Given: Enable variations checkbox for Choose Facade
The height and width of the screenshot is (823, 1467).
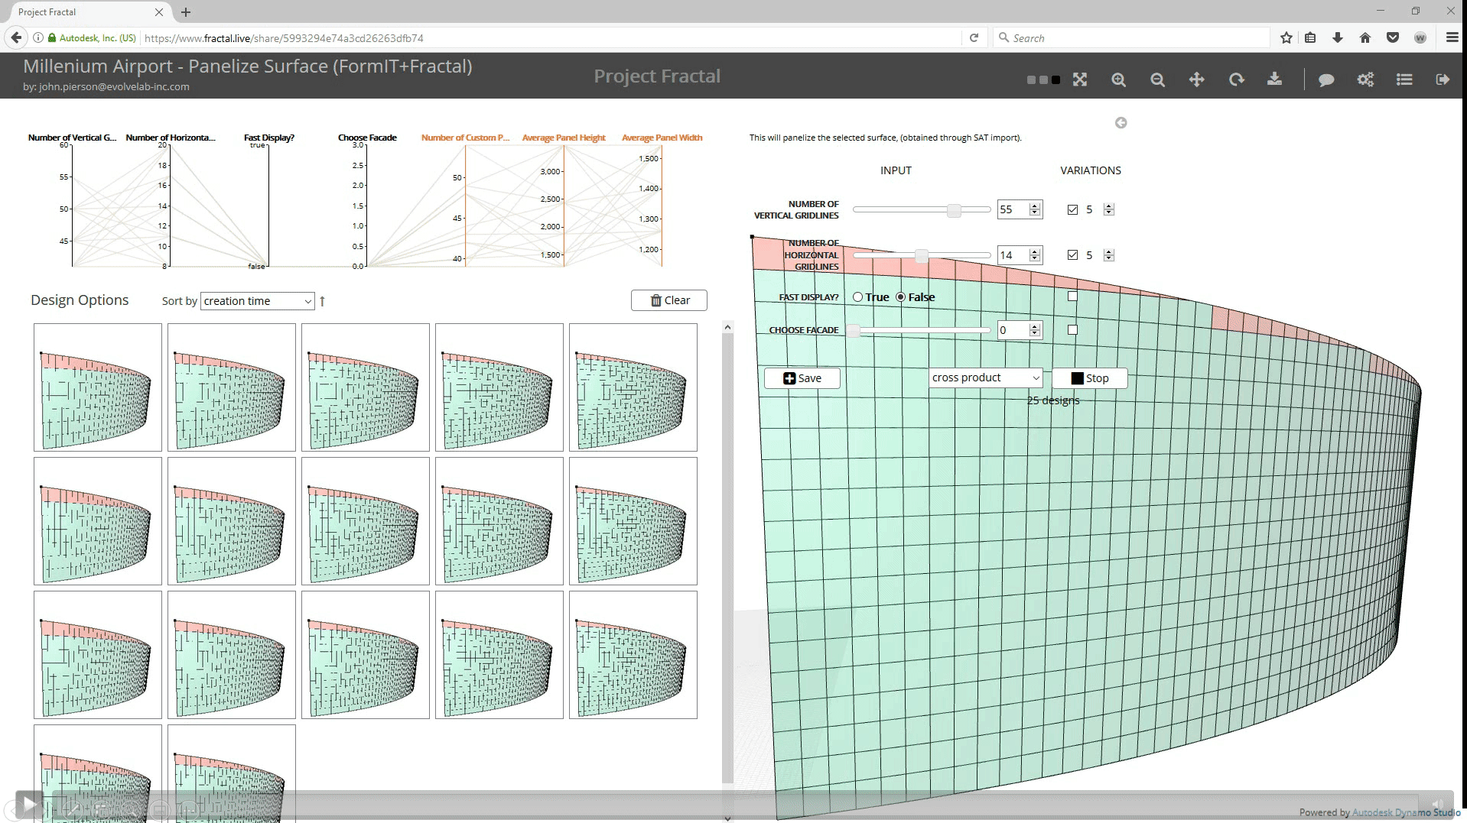Looking at the screenshot, I should click(x=1072, y=330).
